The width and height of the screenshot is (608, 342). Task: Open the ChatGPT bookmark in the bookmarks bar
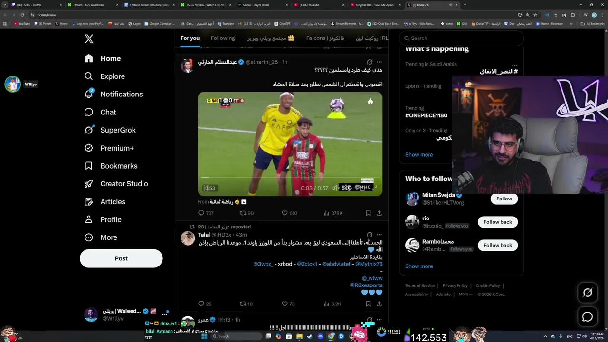282,23
